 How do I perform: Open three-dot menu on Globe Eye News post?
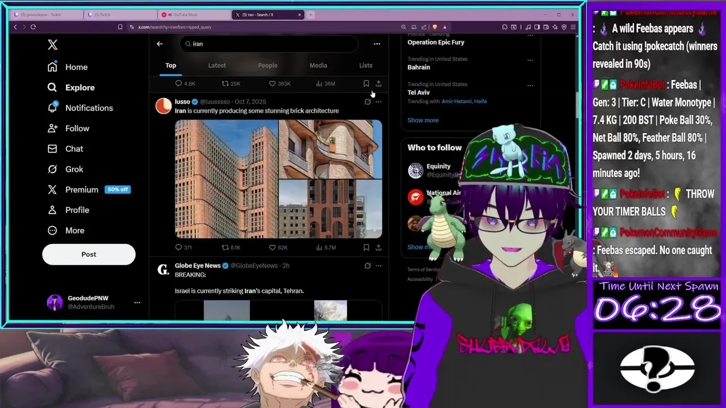point(378,265)
